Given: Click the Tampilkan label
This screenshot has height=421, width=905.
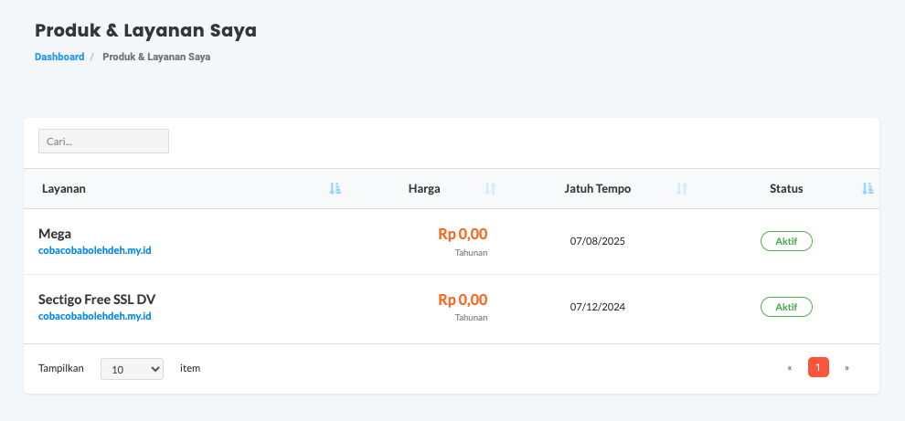Looking at the screenshot, I should point(61,368).
